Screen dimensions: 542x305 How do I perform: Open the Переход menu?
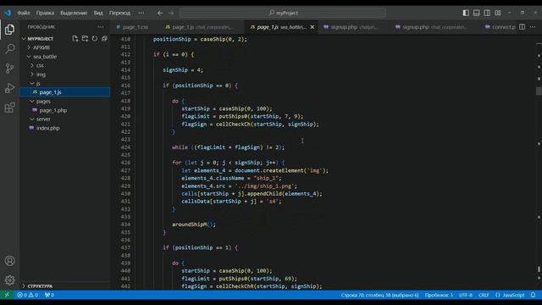coord(120,13)
